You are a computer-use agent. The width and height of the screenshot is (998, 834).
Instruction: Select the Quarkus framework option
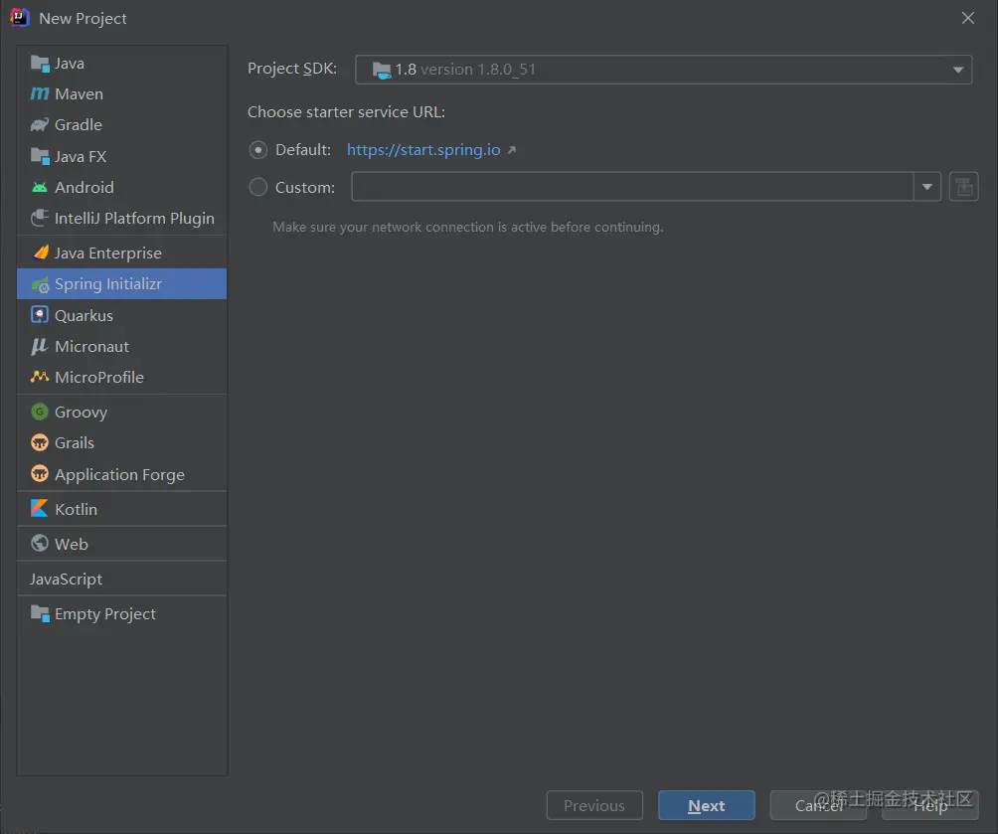pos(83,315)
